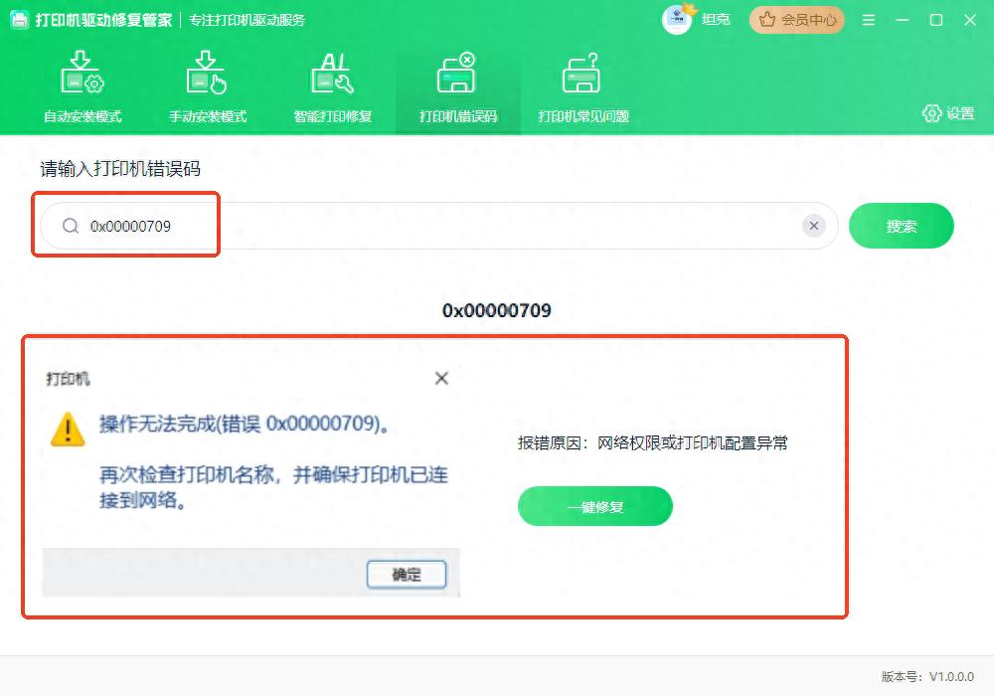
Task: Click the search magnifier inside input box
Action: click(69, 226)
